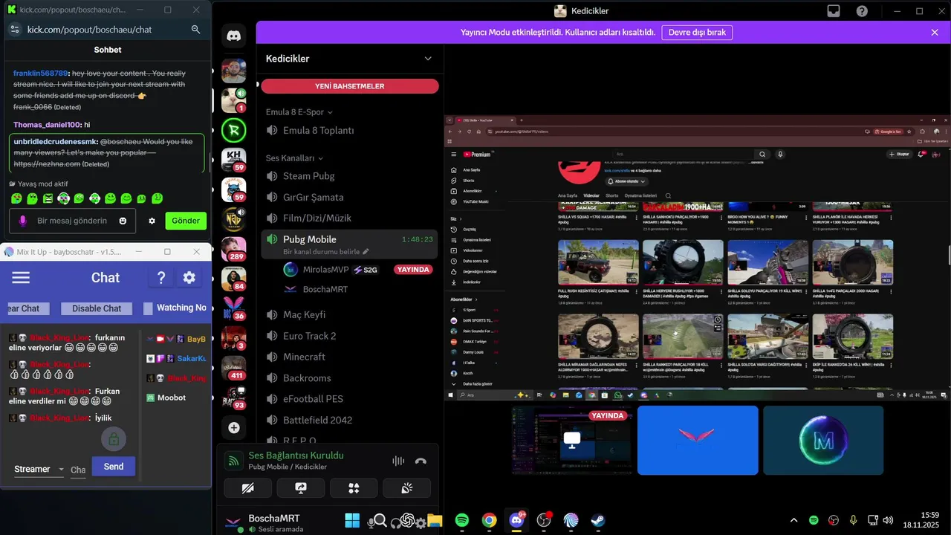This screenshot has width=951, height=535.
Task: Open the green R server icon
Action: 233,130
